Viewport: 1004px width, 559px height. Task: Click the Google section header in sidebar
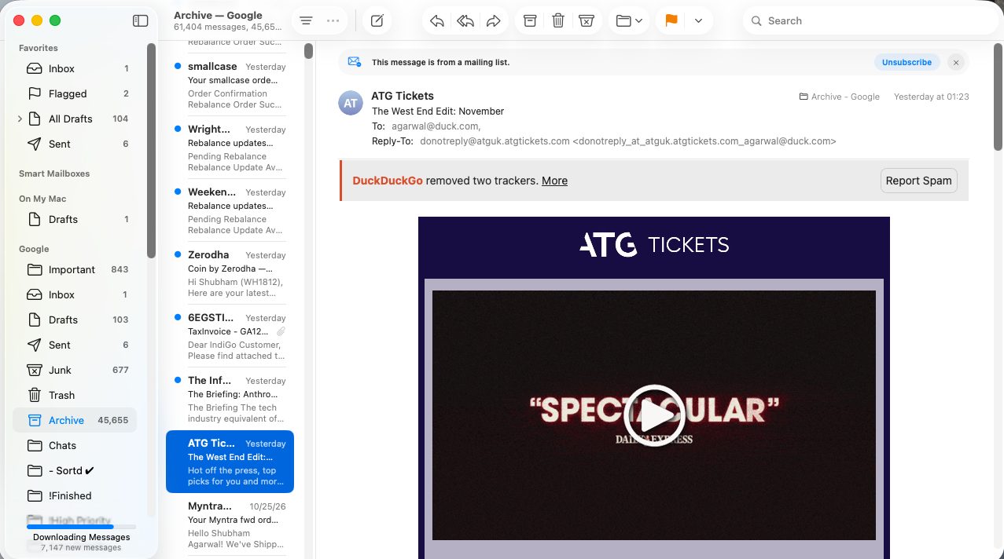point(34,249)
